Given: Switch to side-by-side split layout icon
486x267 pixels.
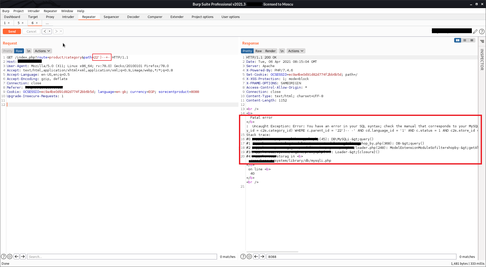Looking at the screenshot, I should 458,40.
